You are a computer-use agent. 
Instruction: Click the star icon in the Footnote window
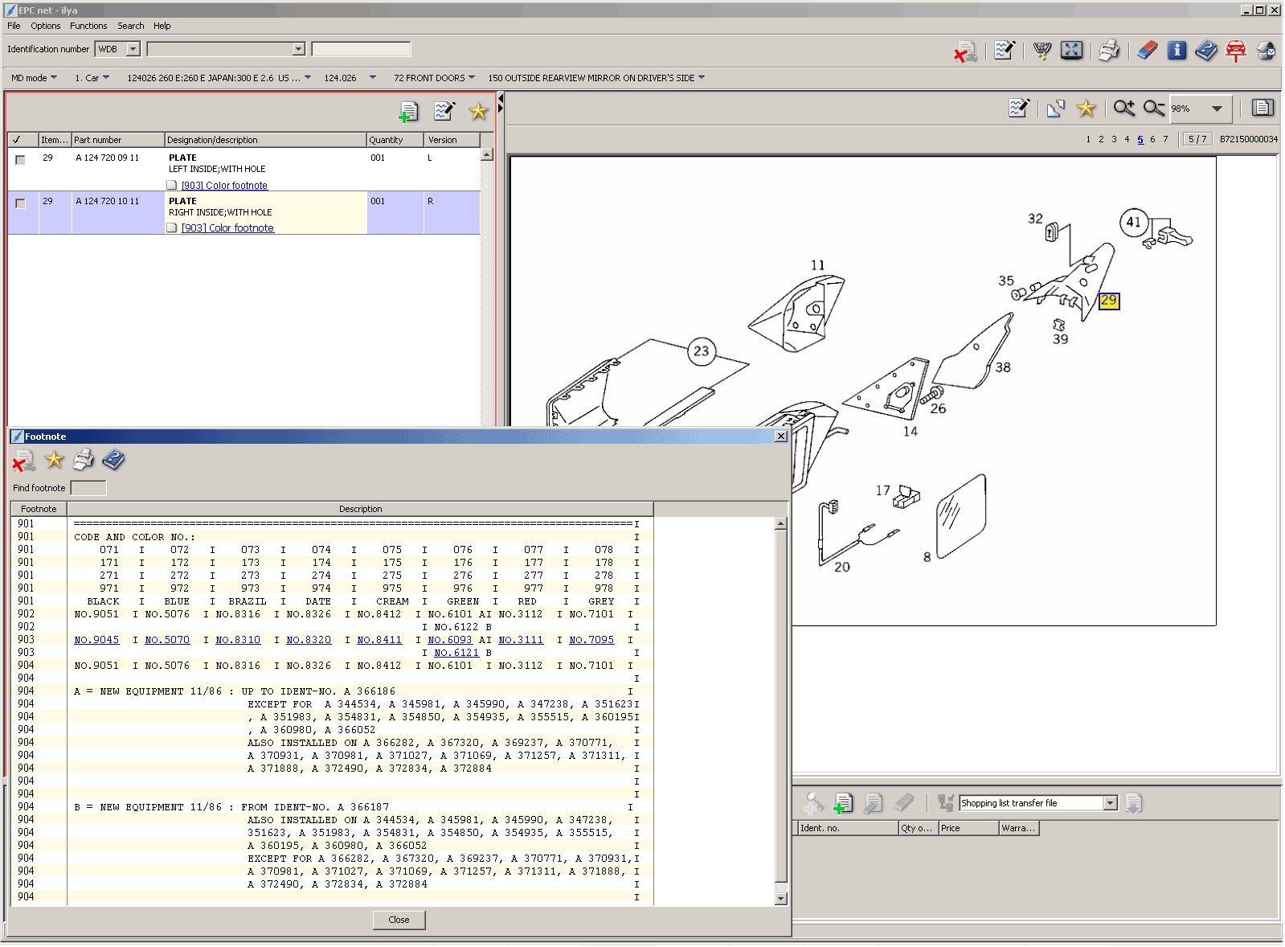(x=54, y=460)
